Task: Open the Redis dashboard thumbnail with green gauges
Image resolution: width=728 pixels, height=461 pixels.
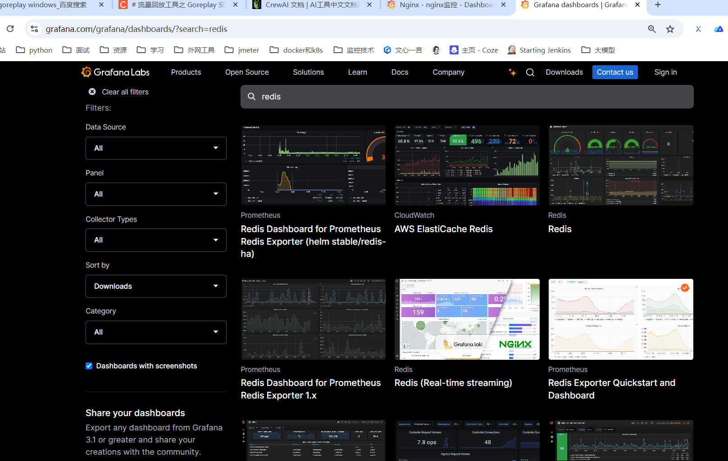Action: pyautogui.click(x=621, y=165)
